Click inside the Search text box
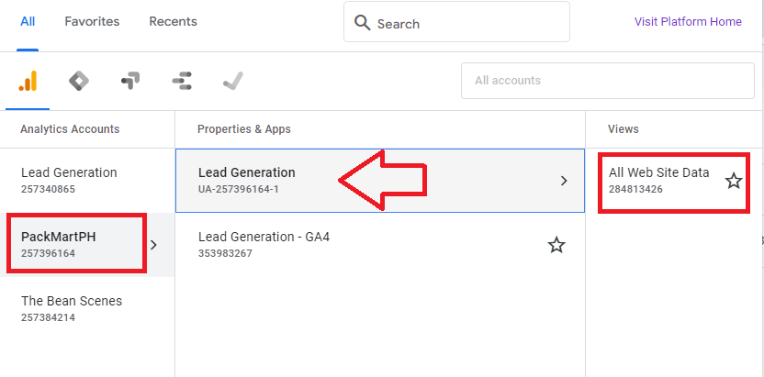Viewport: 764px width, 377px height. pos(456,22)
